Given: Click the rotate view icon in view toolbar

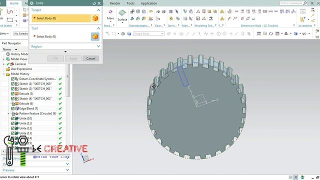Looking at the screenshot, I should [271, 33].
